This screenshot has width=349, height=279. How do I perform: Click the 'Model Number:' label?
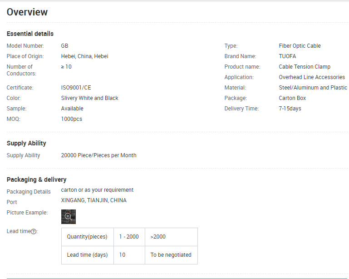click(x=25, y=46)
